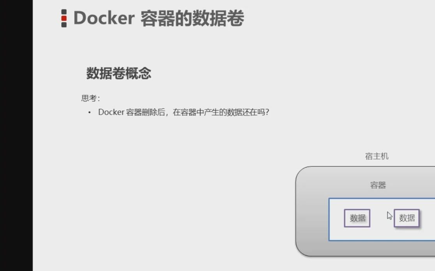Click the black sidebar strip on left
Screen dimensions: 435x271
tap(16, 135)
